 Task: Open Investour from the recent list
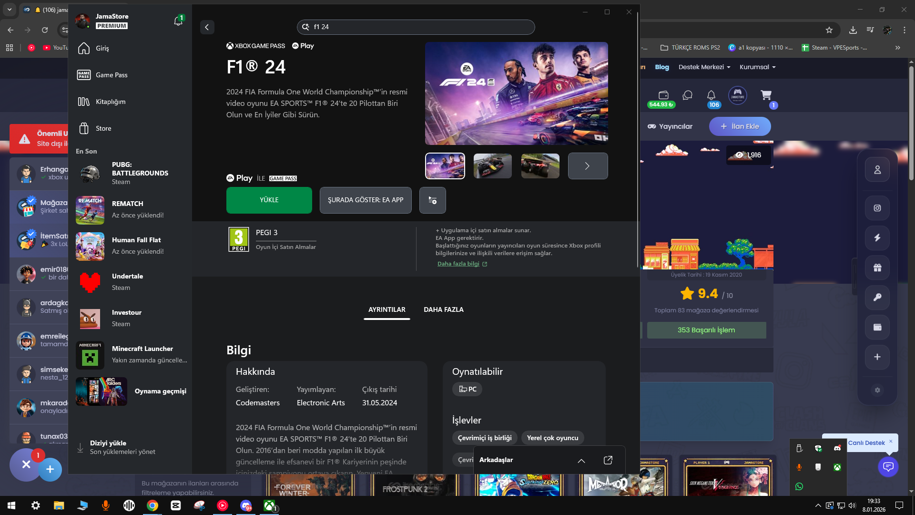[130, 318]
